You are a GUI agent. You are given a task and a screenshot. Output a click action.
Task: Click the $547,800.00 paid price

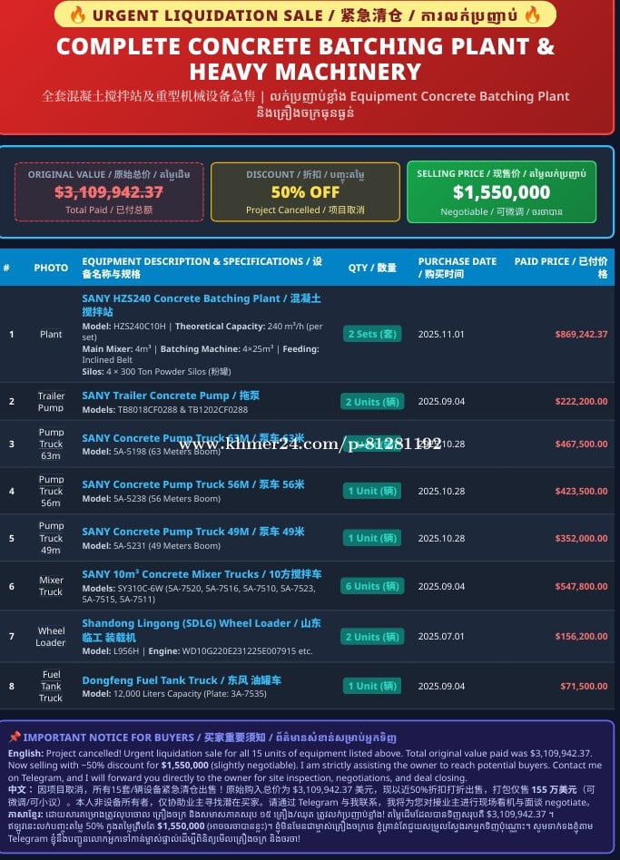[581, 586]
